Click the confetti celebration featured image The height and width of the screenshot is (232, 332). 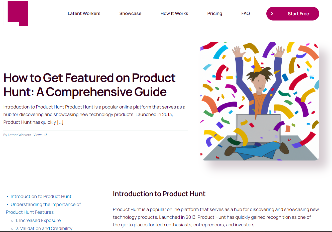[260, 101]
